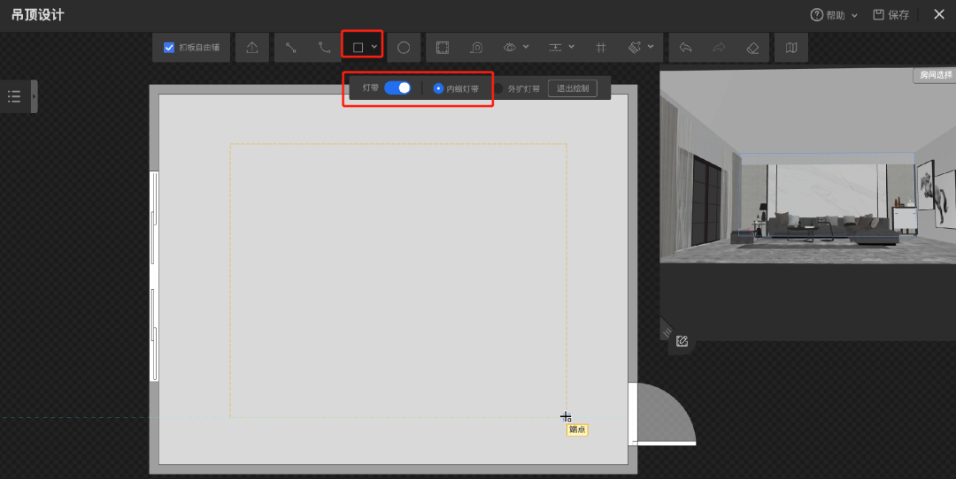The image size is (956, 479).
Task: Toggle the 扣板自由铺 checkbox
Action: 169,48
